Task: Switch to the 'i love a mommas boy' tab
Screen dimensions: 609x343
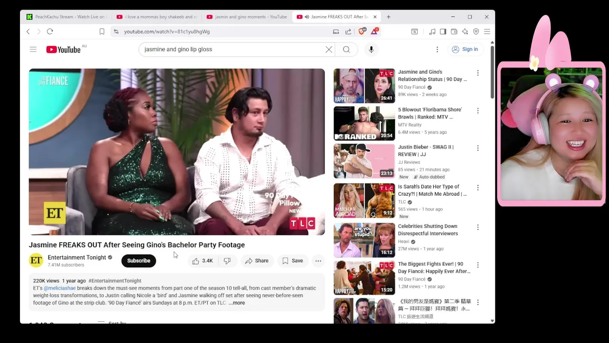Action: tap(156, 17)
